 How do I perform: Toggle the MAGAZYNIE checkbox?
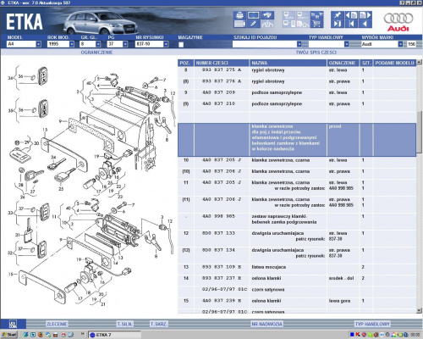[181, 44]
